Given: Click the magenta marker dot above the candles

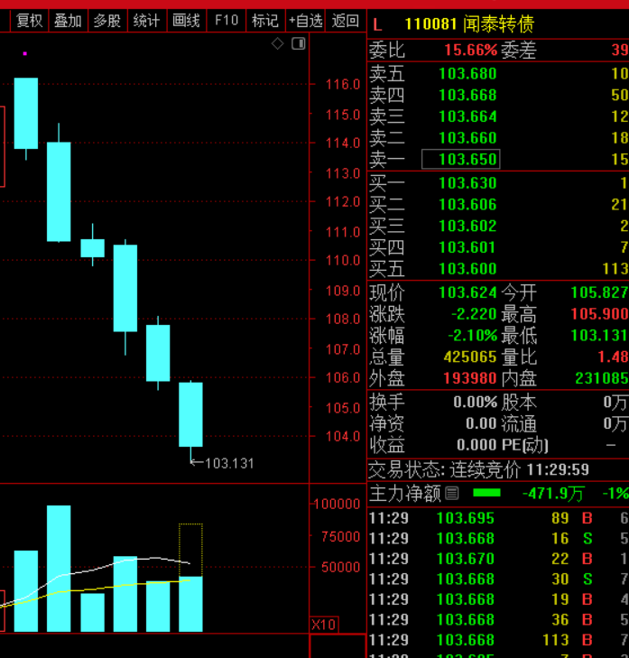Looking at the screenshot, I should click(x=24, y=54).
